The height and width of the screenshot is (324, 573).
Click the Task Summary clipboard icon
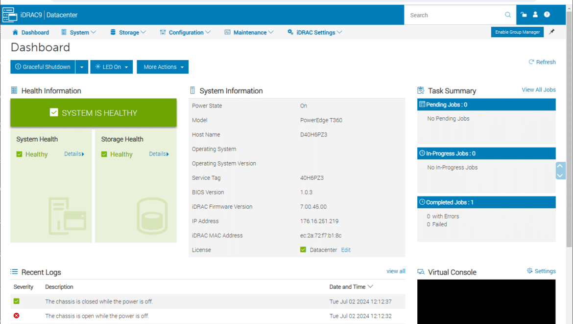421,90
